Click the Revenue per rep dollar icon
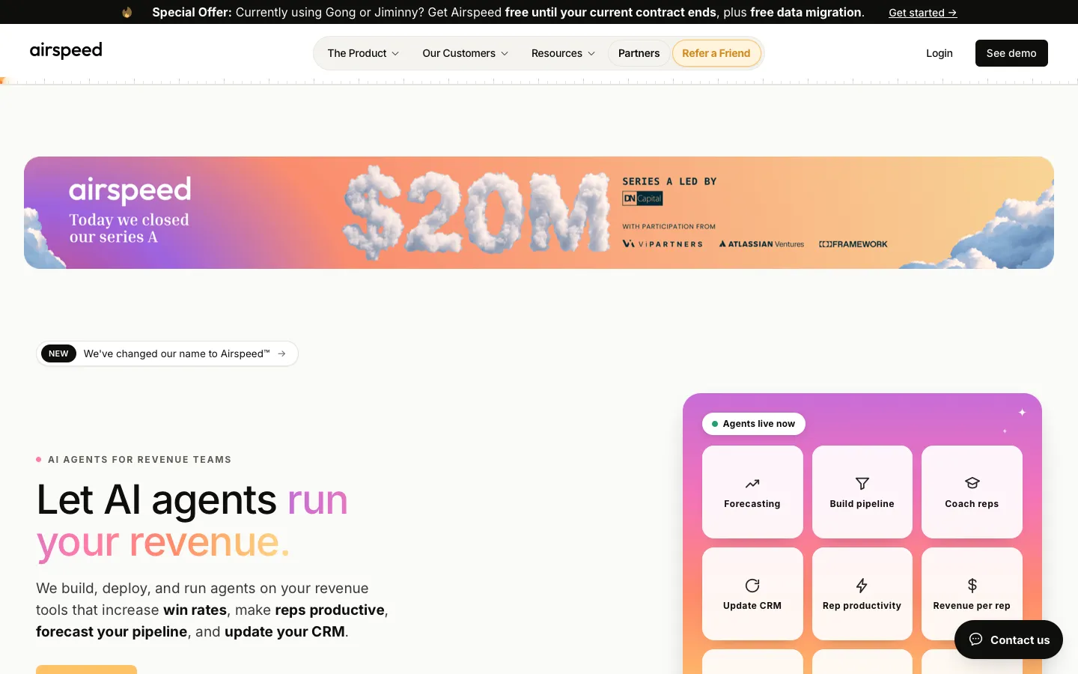This screenshot has width=1078, height=674. pyautogui.click(x=972, y=586)
